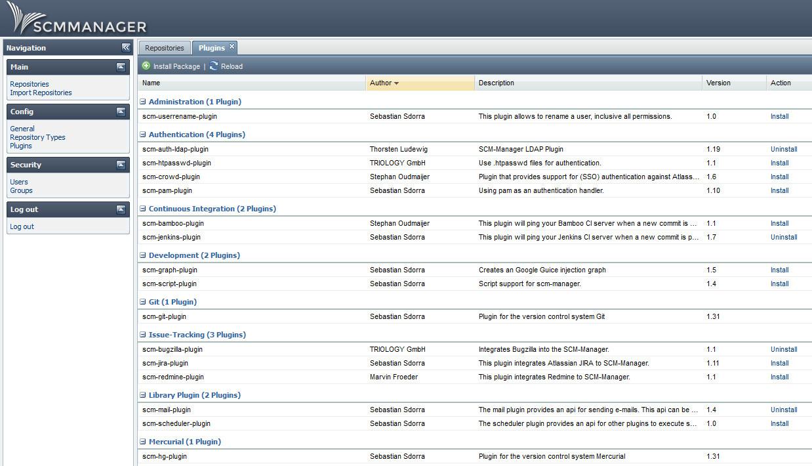The height and width of the screenshot is (466, 812).
Task: Close the Plugins tab
Action: point(232,47)
